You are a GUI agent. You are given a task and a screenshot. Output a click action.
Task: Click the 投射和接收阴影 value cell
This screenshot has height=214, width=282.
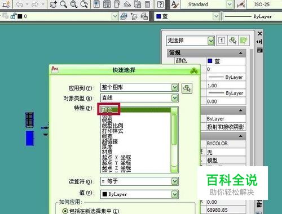point(226,127)
